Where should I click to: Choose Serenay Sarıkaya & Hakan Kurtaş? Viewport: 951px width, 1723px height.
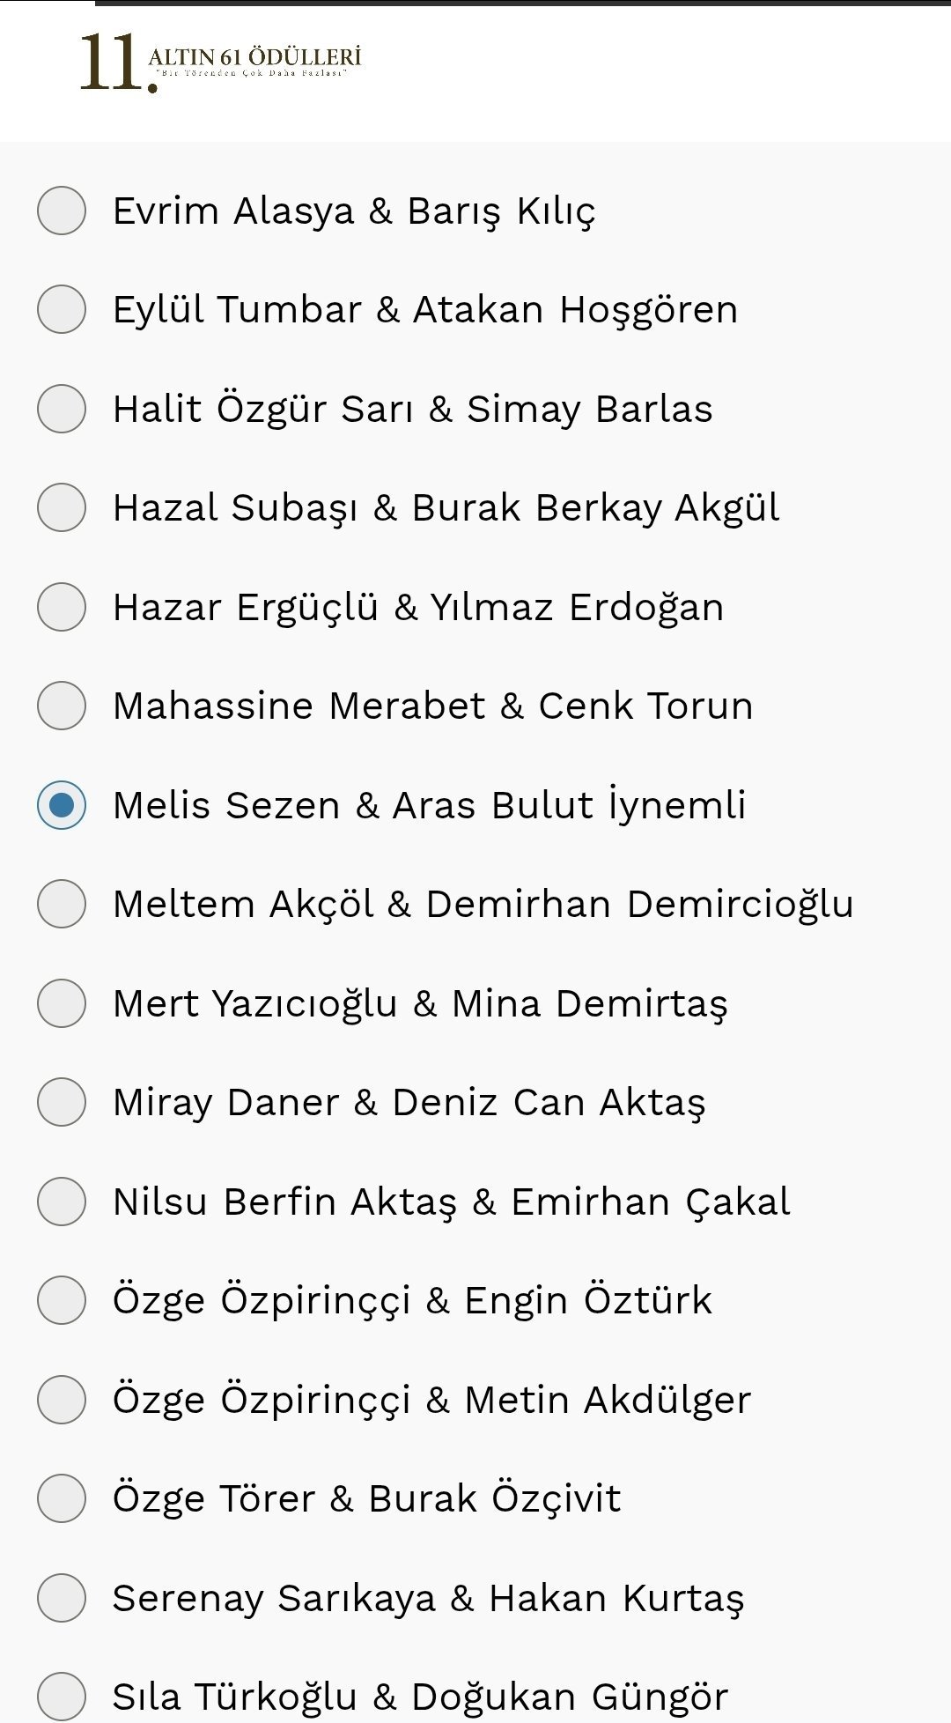pos(62,1598)
